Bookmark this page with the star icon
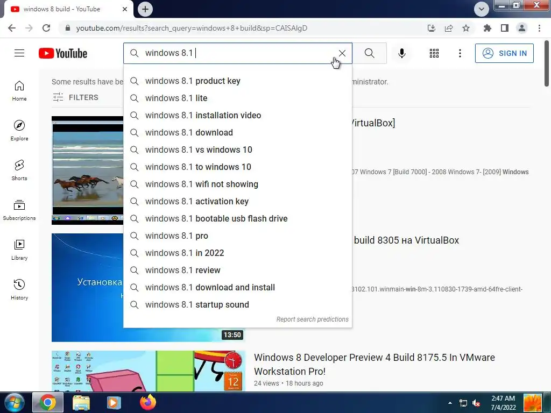 [x=466, y=28]
